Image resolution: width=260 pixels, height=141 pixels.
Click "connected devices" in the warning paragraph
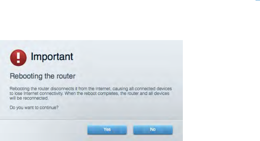[153, 88]
